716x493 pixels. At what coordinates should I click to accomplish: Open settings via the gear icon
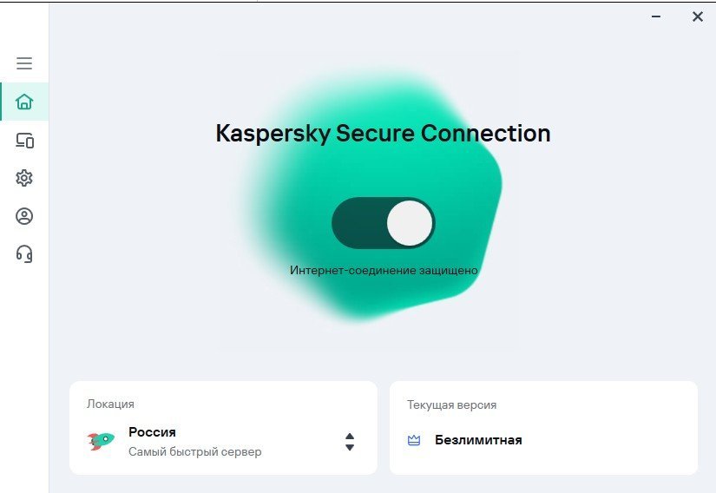coord(24,178)
